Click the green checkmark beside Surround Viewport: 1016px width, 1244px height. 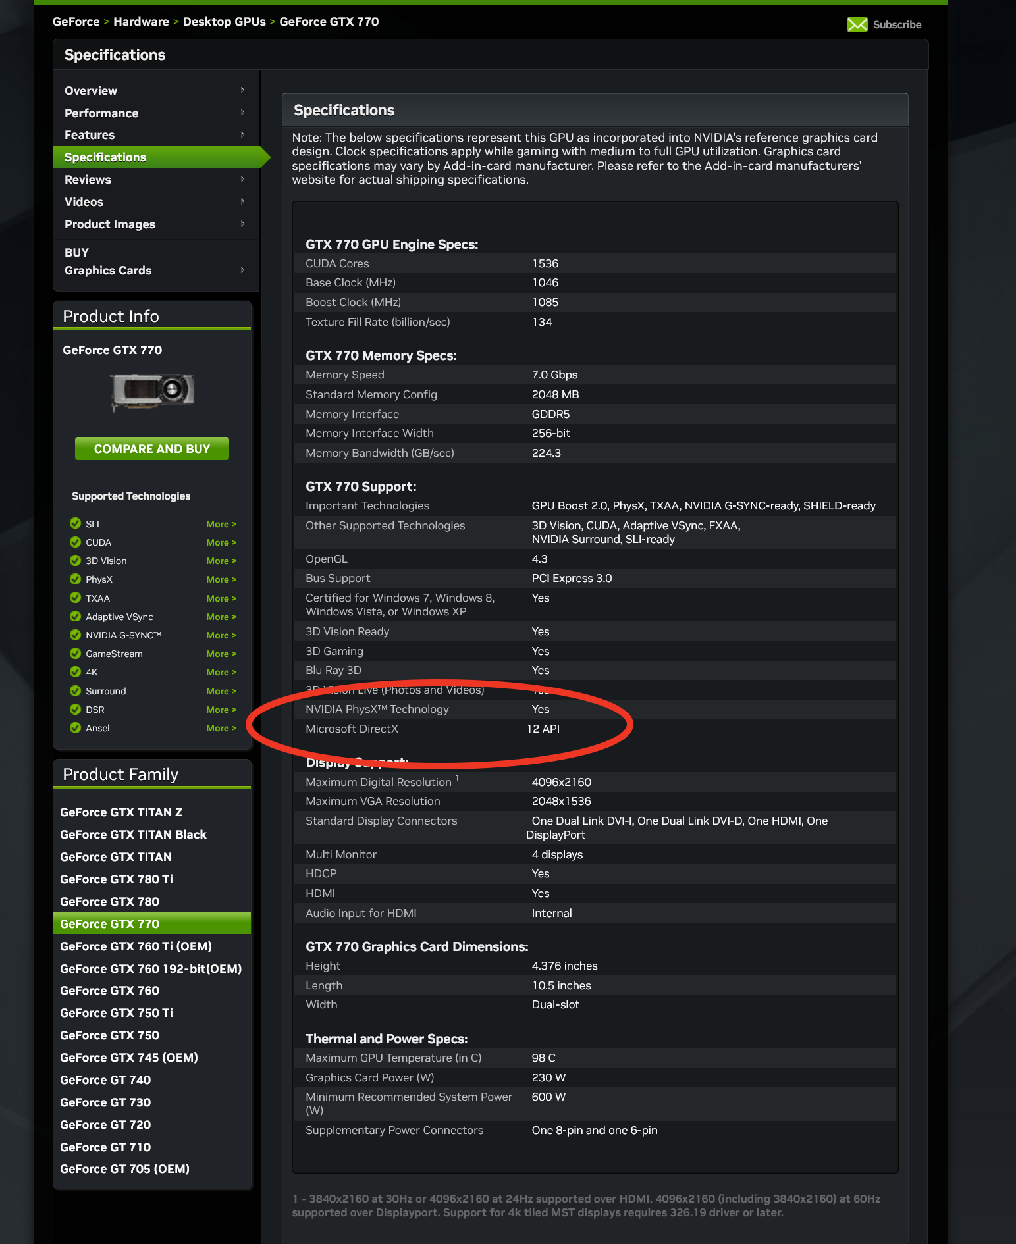click(75, 690)
